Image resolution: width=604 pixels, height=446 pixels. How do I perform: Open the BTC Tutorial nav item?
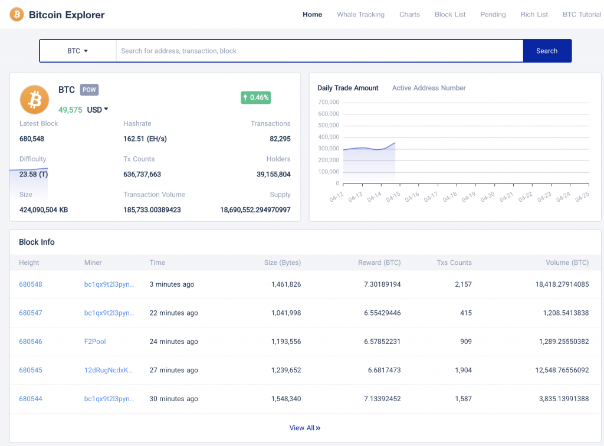[x=582, y=14]
